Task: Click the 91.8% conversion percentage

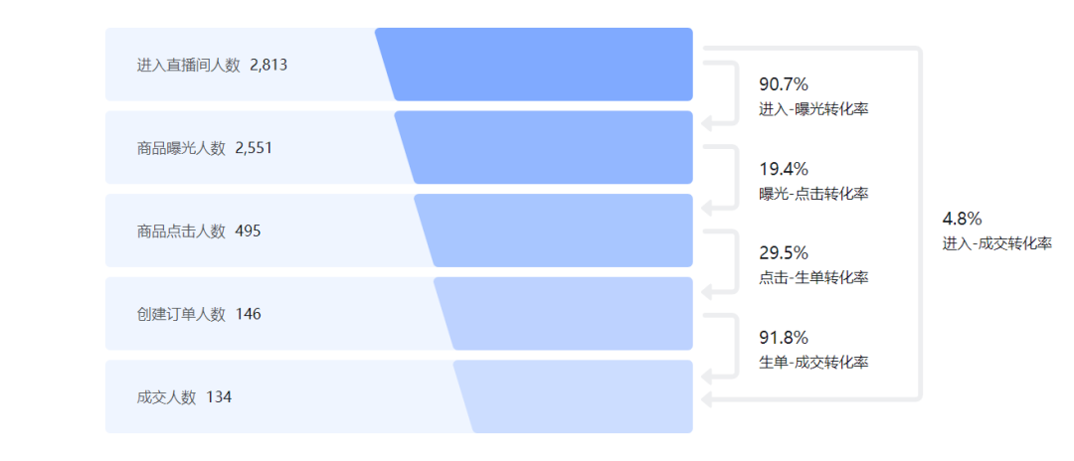Action: pos(784,337)
